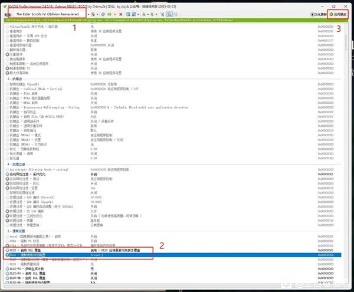This screenshot has width=354, height=292.
Task: Click gear icon next to 最大预渲染帧
Action: tap(7, 71)
